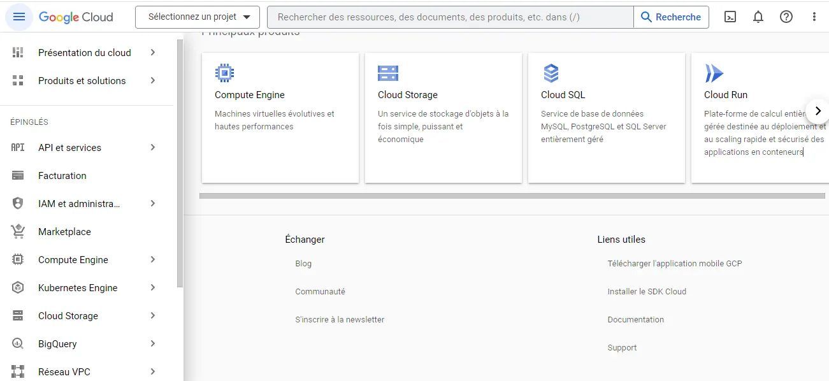Click the sidebar vertical scrollbar
Image resolution: width=829 pixels, height=381 pixels.
(180, 163)
